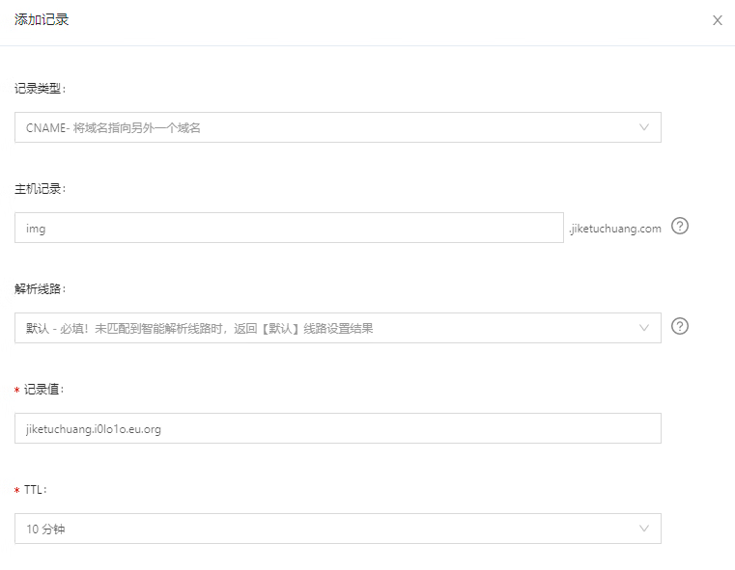Click the 添加记录 dialog title

click(x=42, y=19)
